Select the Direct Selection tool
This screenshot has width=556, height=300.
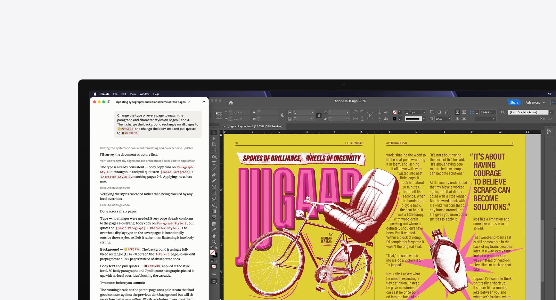click(214, 138)
